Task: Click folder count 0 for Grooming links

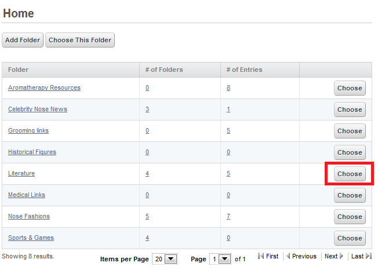Action: click(147, 130)
